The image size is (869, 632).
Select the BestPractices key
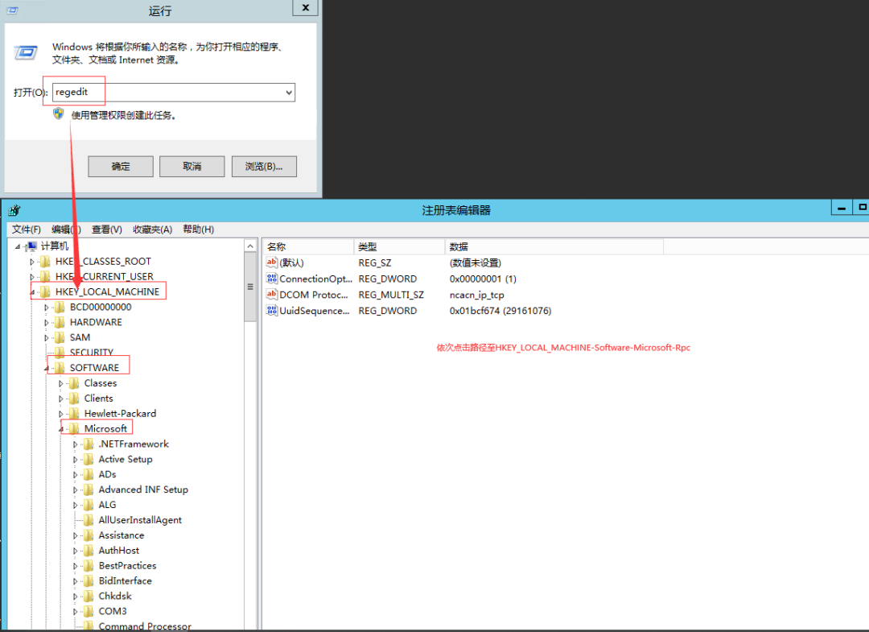pyautogui.click(x=127, y=565)
